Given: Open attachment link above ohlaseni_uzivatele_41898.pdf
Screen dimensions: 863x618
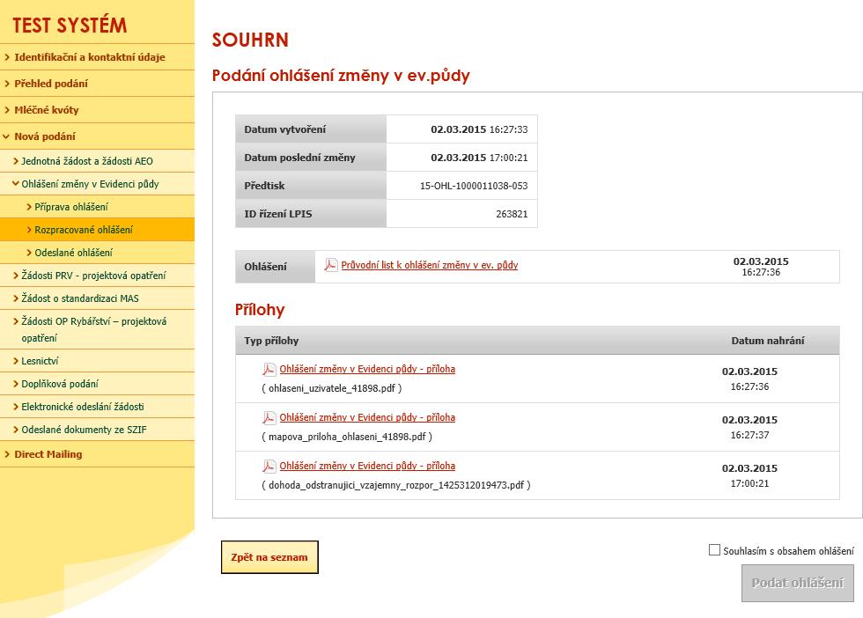Looking at the screenshot, I should click(x=367, y=369).
